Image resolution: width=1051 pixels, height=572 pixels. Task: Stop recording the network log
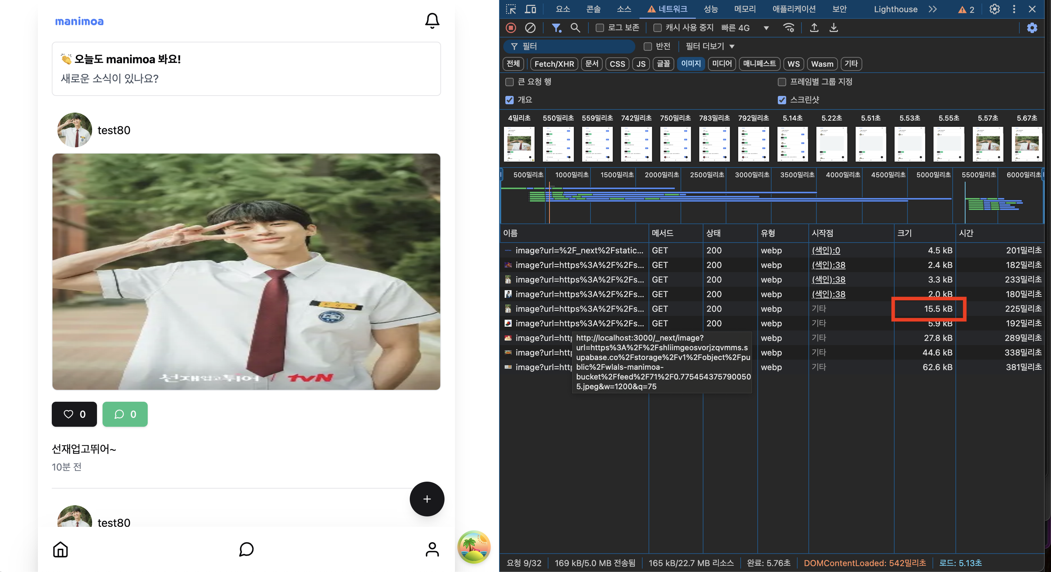pyautogui.click(x=511, y=28)
